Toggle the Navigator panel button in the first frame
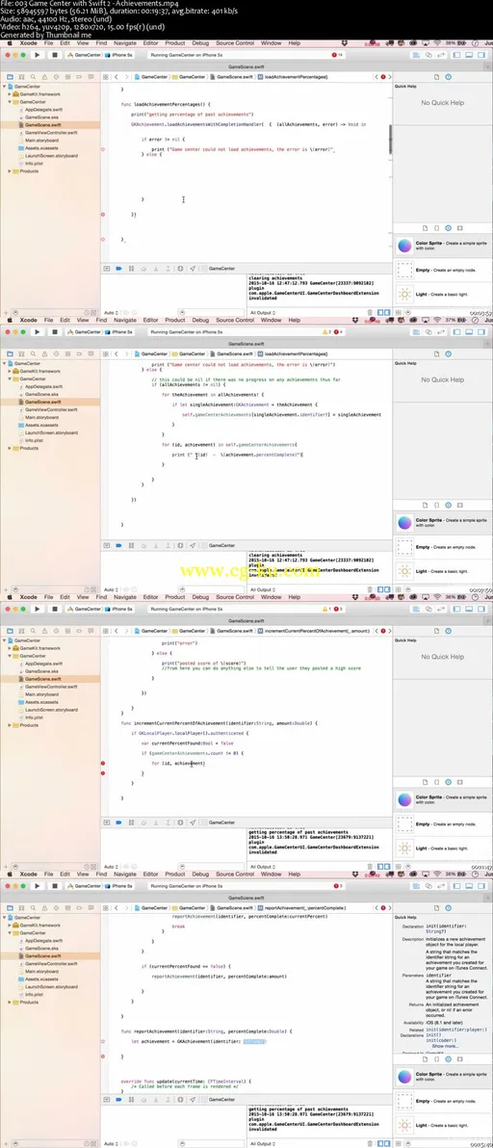This screenshot has width=493, height=1148. point(457,55)
